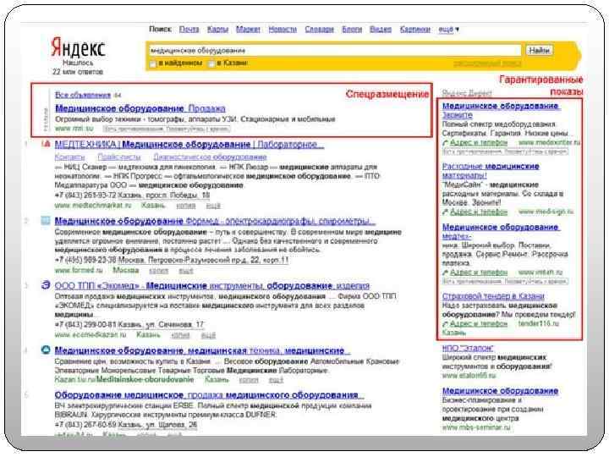The height and width of the screenshot is (457, 609).
Task: Open the МЕДТЕХНИКА result's red favicon
Action: (x=46, y=144)
